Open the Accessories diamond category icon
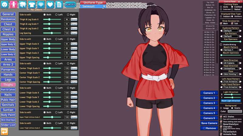Image resolution: width=243 pixels, height=136 pixels. pyautogui.click(x=41, y=5)
